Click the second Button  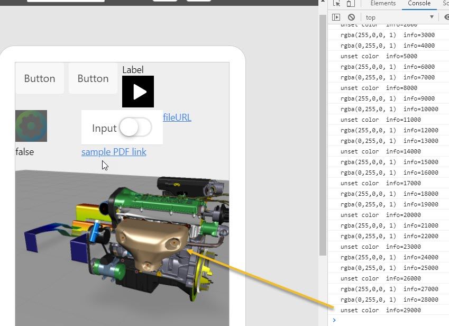click(x=93, y=78)
